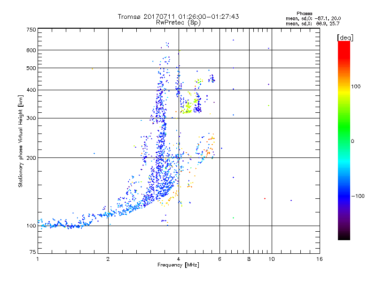Click the "[deg]" colorbar label
Image resolution: width=376 pixels, height=282 pixels.
pyautogui.click(x=345, y=38)
